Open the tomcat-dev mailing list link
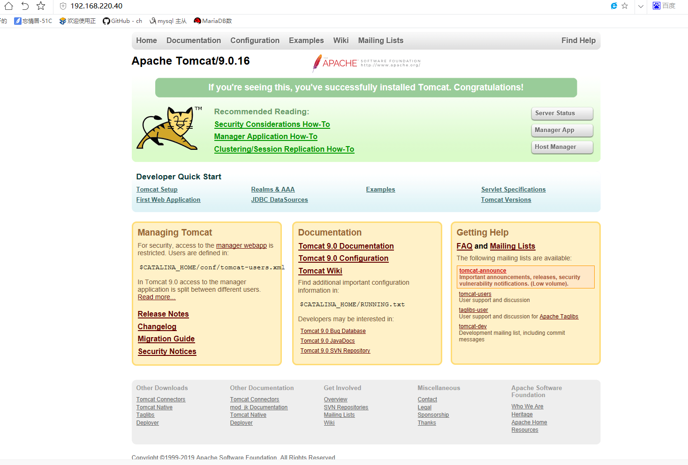 click(x=473, y=326)
